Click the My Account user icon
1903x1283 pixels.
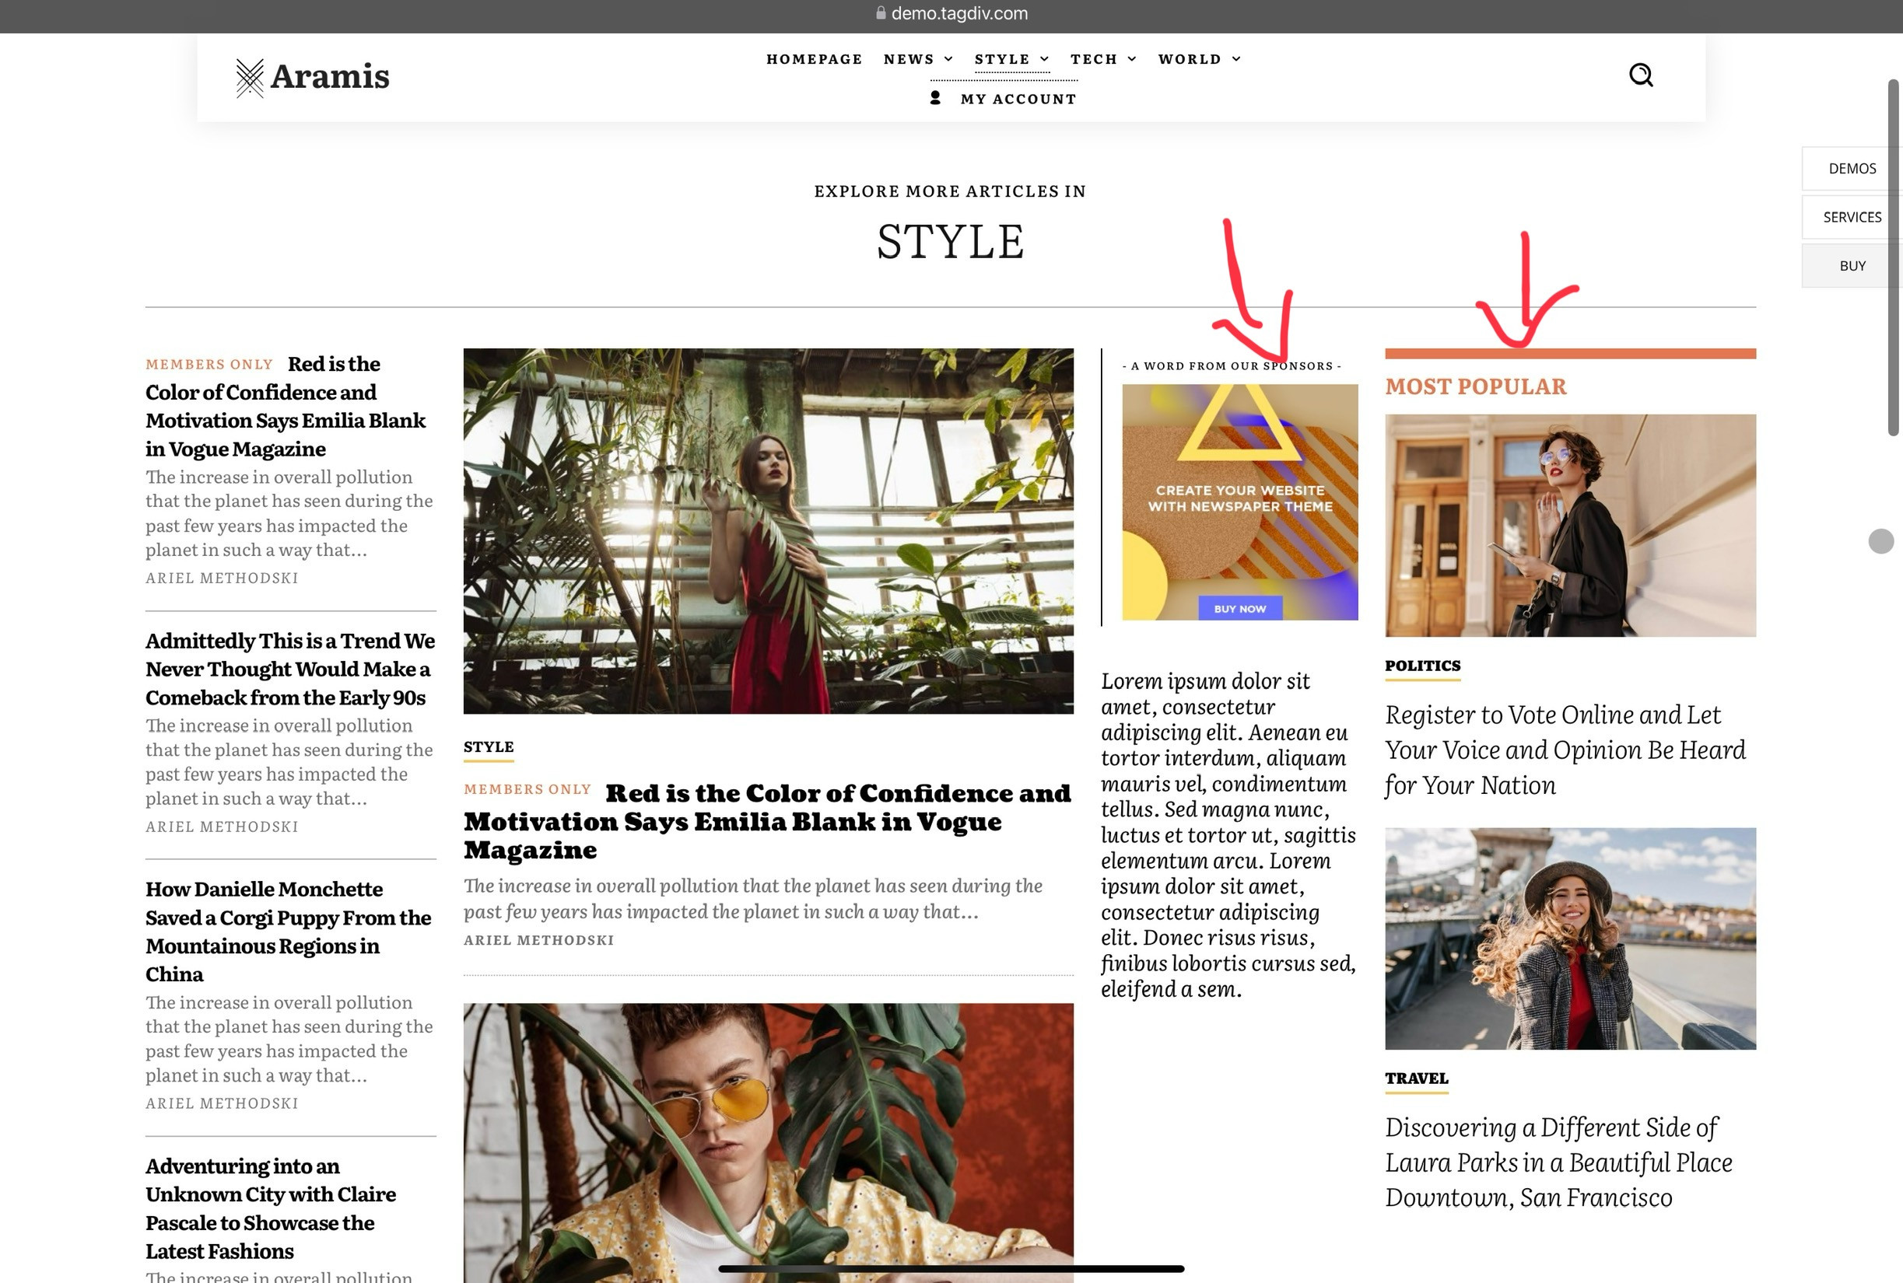pos(934,98)
